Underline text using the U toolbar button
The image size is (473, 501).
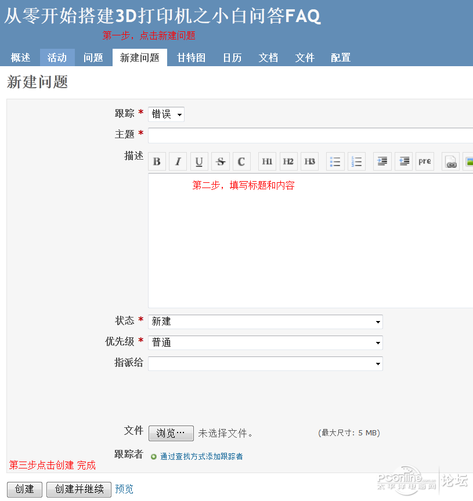(x=199, y=161)
